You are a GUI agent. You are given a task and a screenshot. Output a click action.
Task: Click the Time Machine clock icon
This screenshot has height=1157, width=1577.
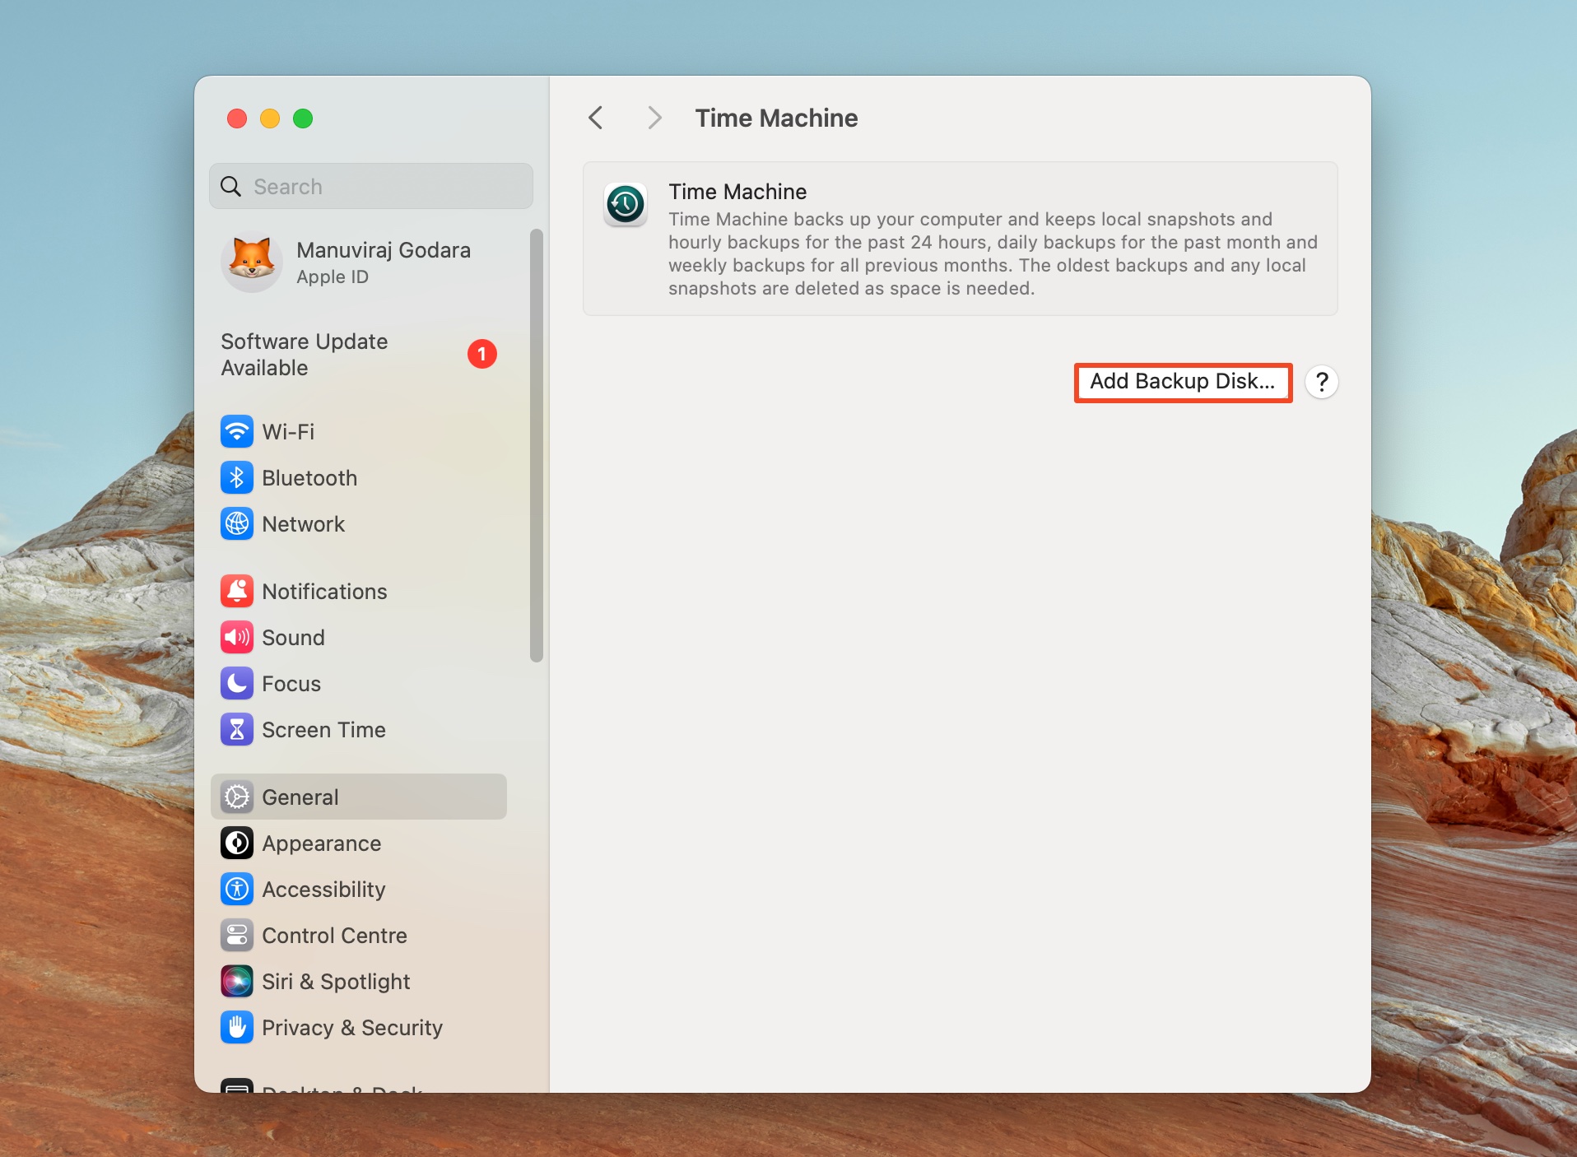point(626,204)
